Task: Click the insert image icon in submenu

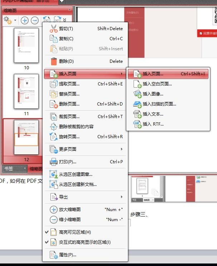Action: (x=137, y=94)
